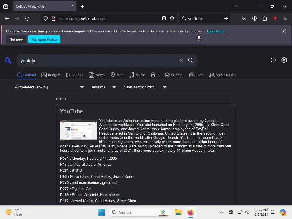Go back to the previous page

click(x=7, y=19)
